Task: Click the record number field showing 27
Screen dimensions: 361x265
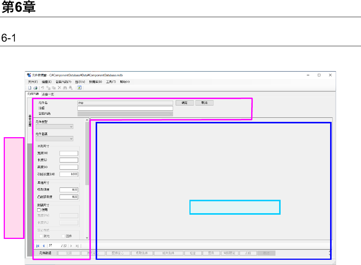Action: pos(54,246)
